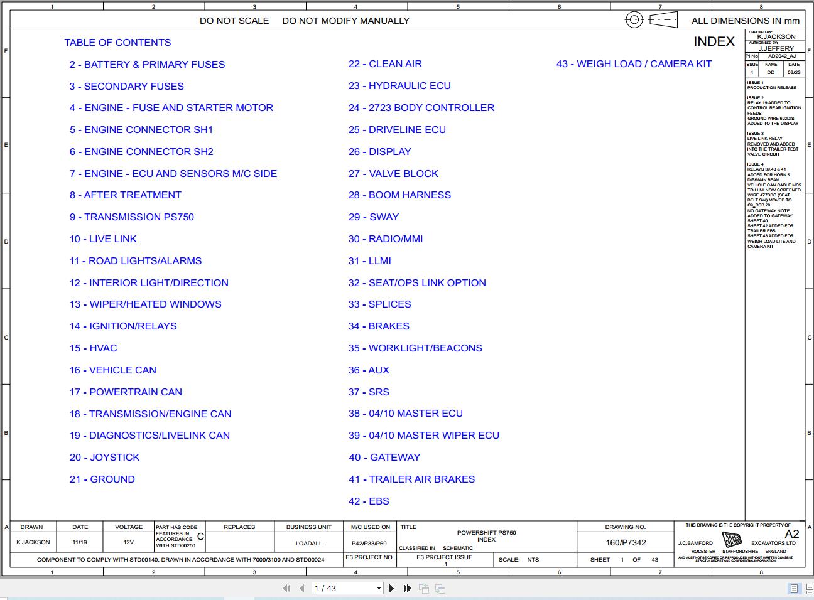Open 40 - GATEWAY sheet link
This screenshot has height=600, width=814.
point(384,457)
